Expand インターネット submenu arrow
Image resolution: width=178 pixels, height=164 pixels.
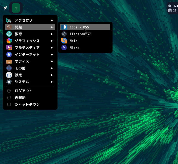52,54
